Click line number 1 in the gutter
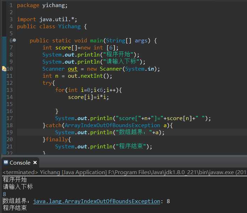 point(11,5)
